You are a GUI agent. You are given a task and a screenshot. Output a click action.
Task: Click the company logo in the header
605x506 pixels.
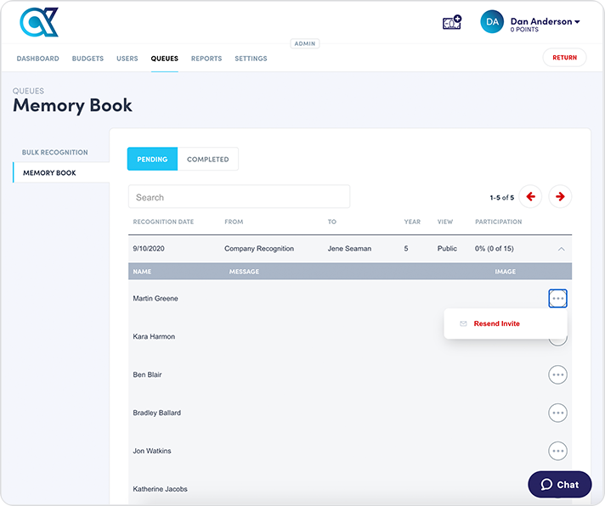[x=39, y=23]
